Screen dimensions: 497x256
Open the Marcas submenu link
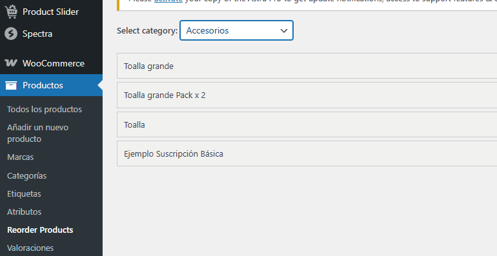click(20, 157)
